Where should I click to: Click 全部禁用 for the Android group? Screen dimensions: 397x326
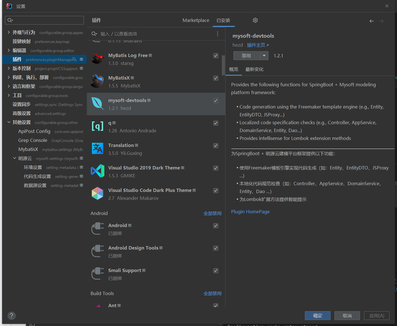(212, 213)
